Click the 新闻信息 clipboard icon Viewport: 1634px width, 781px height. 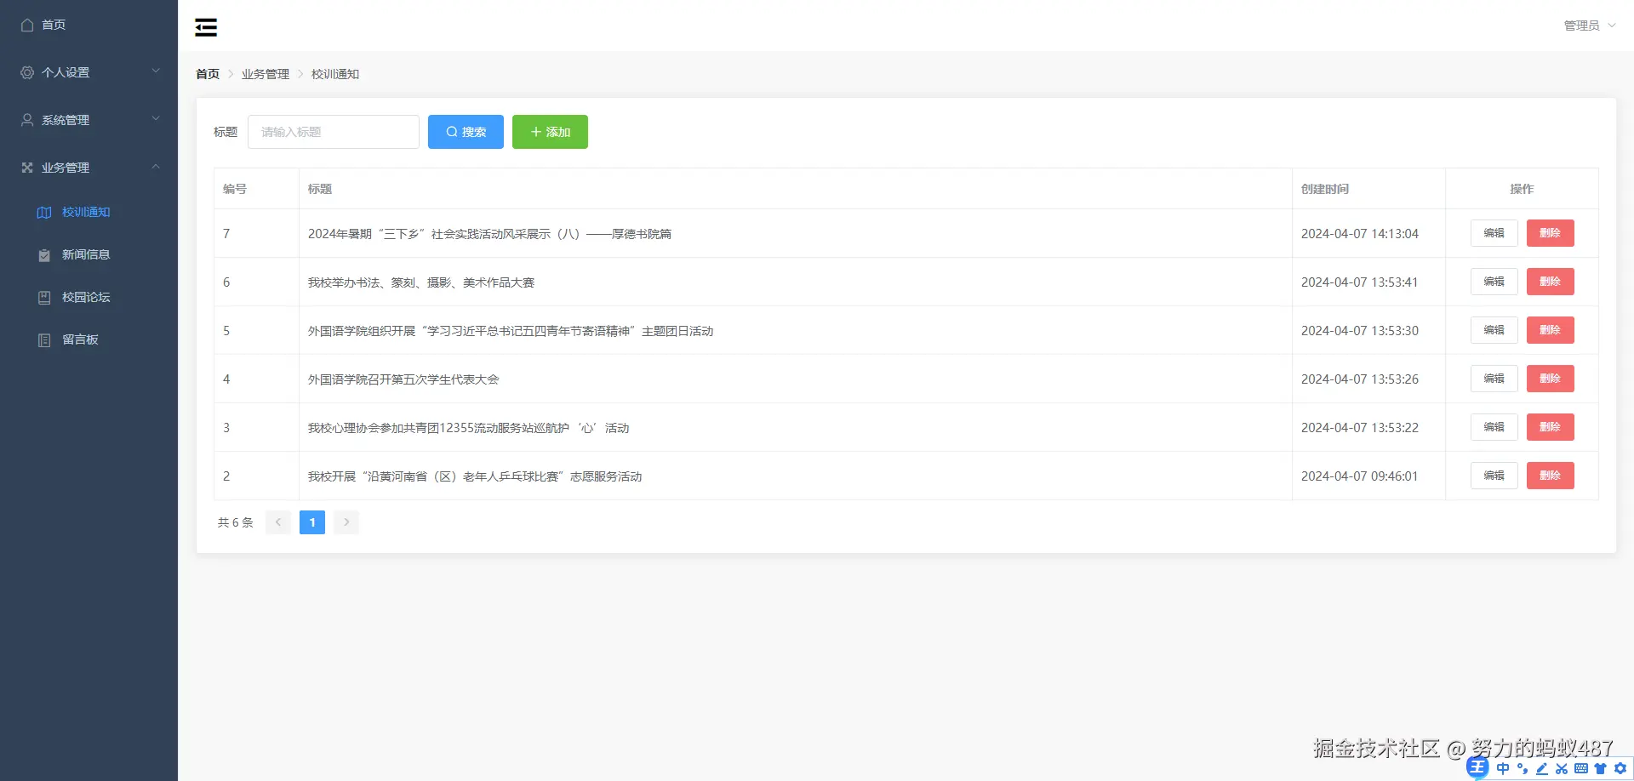[x=43, y=254]
